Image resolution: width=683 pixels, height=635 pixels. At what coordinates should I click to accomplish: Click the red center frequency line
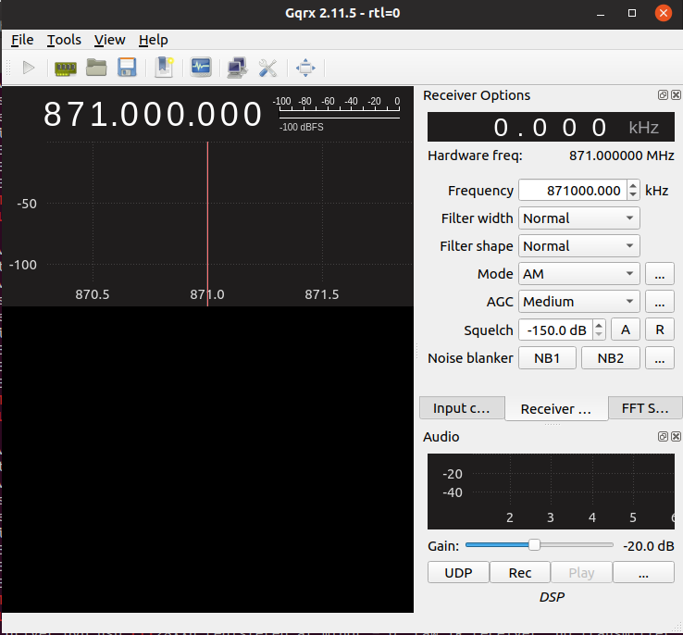[x=207, y=224]
